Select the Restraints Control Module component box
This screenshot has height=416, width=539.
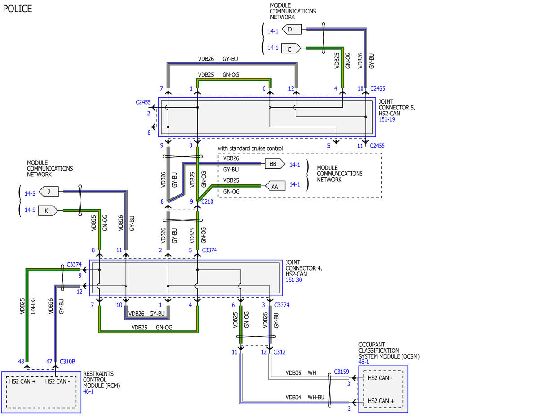41,392
